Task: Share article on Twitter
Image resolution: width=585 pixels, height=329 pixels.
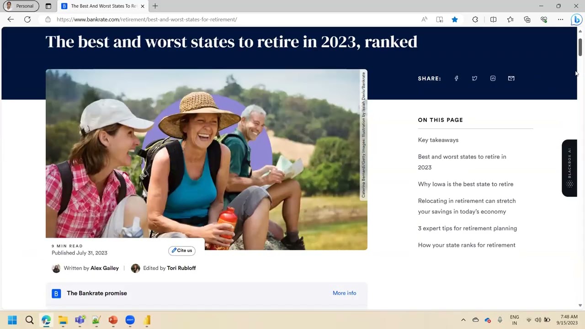Action: (474, 78)
